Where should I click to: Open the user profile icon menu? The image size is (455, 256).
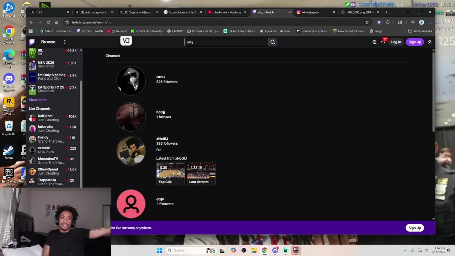[429, 42]
